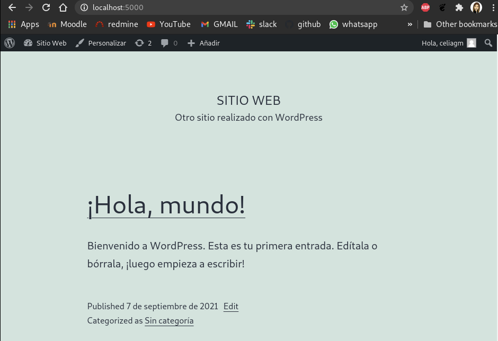Screen dimensions: 498x341
Task: Click Añadir to create new content
Action: (x=203, y=43)
